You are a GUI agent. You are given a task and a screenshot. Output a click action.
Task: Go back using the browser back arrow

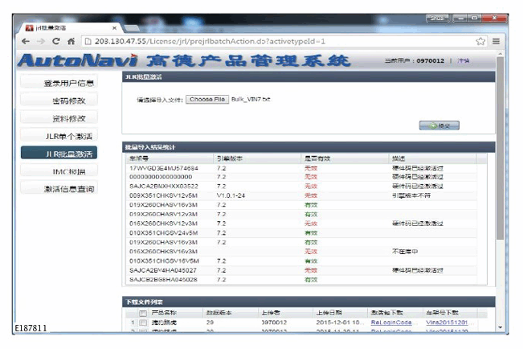pos(26,41)
